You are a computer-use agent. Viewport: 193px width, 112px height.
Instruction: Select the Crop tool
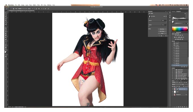click(6, 20)
